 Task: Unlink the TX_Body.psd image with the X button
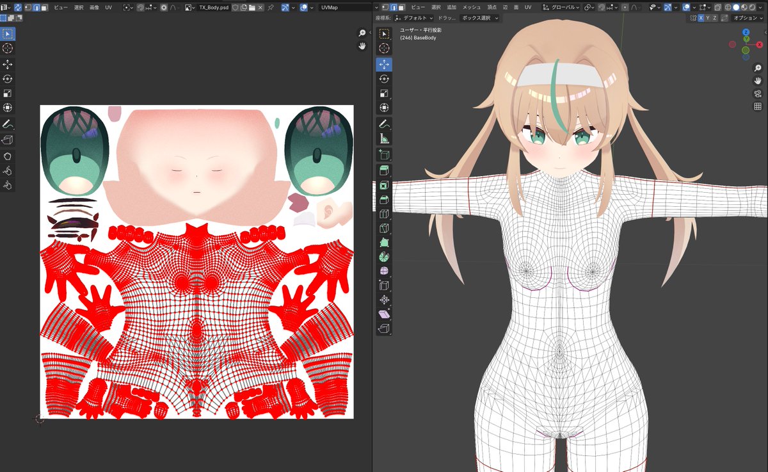[x=260, y=8]
